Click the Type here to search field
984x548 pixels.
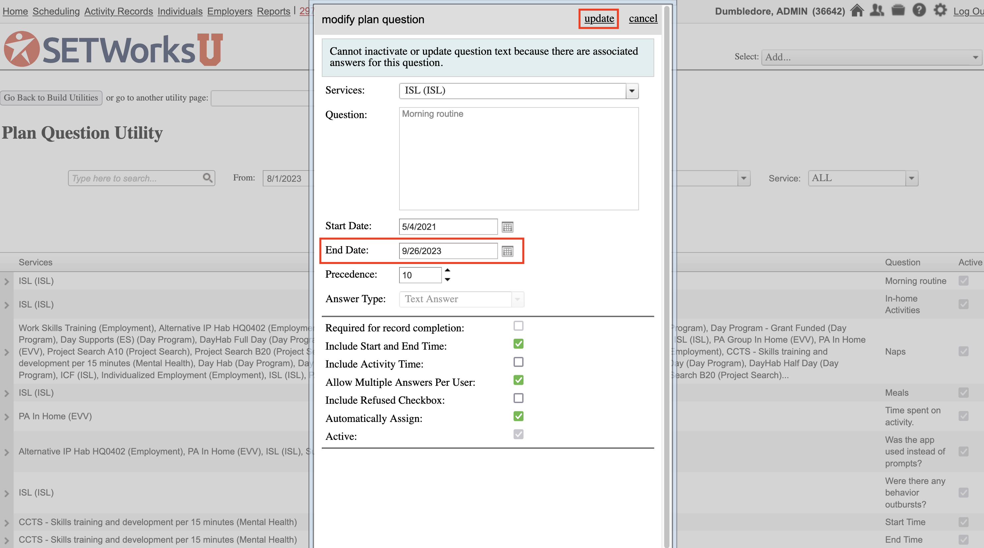point(136,178)
